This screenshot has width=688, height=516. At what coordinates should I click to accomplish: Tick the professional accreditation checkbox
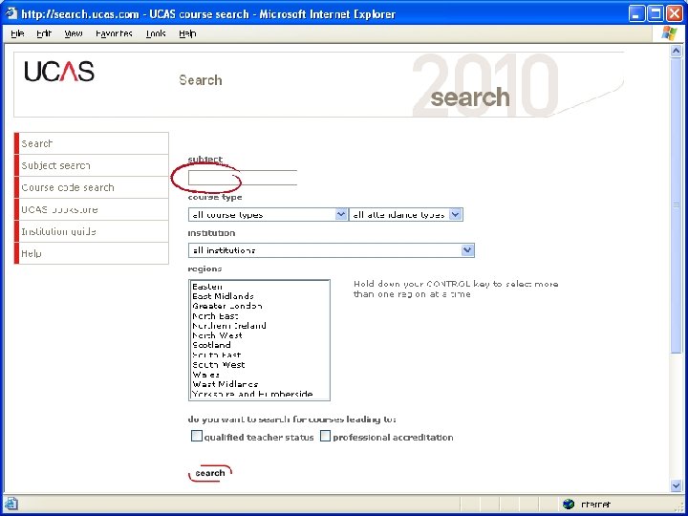(x=325, y=436)
